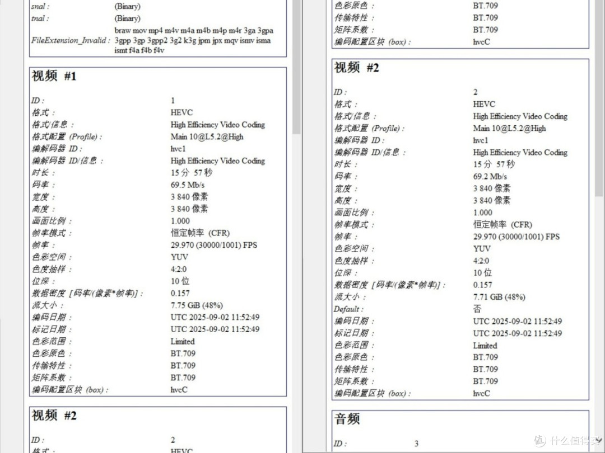The image size is (605, 453).
Task: Click the 否 value in the Default row
Action: click(x=477, y=309)
